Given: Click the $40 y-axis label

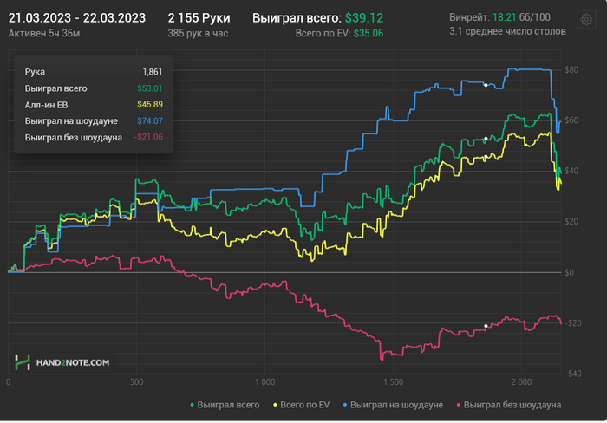Looking at the screenshot, I should pos(571,171).
